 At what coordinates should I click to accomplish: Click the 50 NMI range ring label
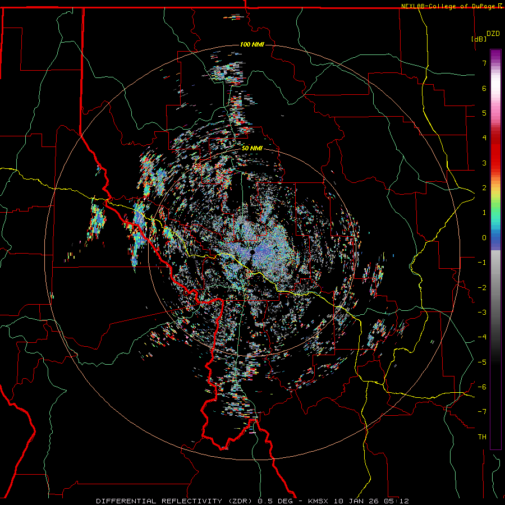click(x=252, y=148)
